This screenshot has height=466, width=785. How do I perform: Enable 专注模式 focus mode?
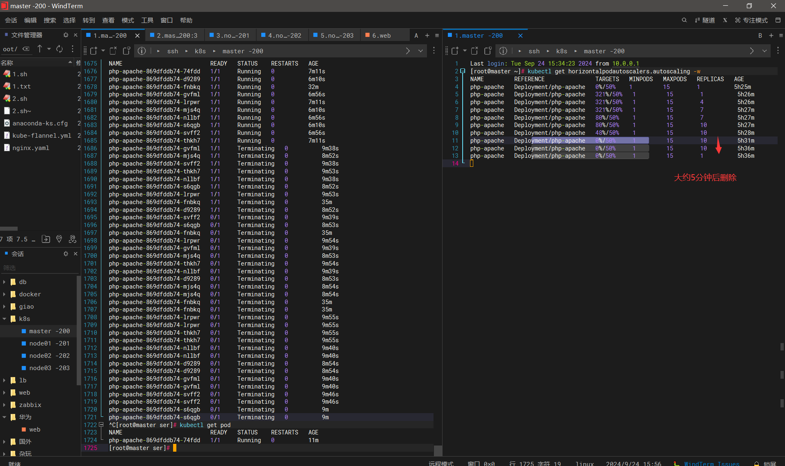click(x=751, y=20)
